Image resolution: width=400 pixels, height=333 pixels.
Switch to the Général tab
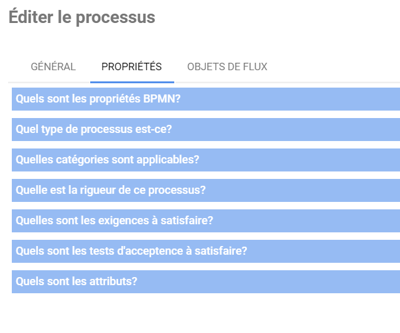[53, 67]
